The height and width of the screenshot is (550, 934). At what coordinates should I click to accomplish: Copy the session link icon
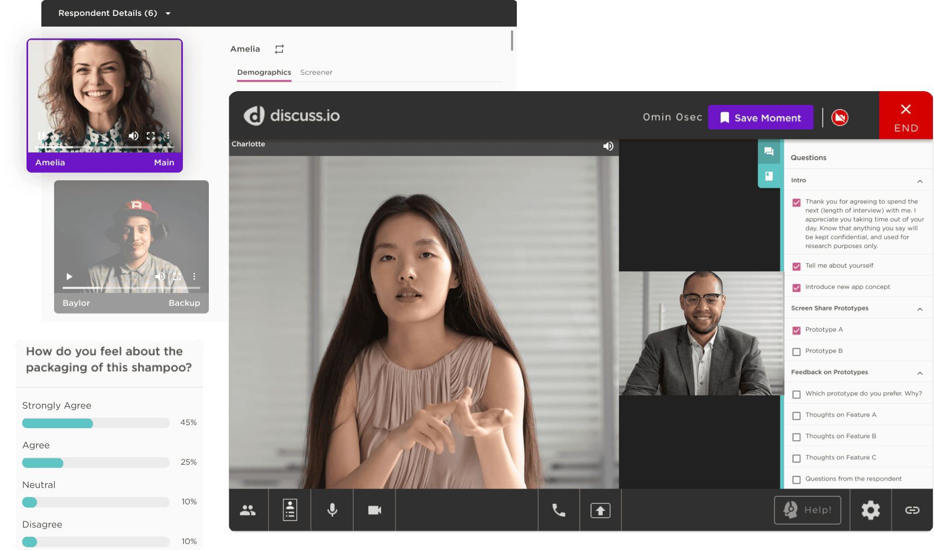pos(912,510)
